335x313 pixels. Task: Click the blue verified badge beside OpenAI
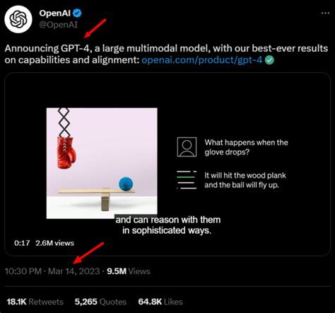click(77, 13)
